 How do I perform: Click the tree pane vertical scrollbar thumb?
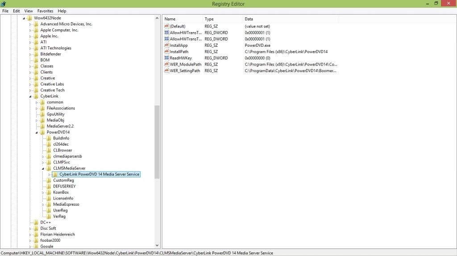pos(157,142)
